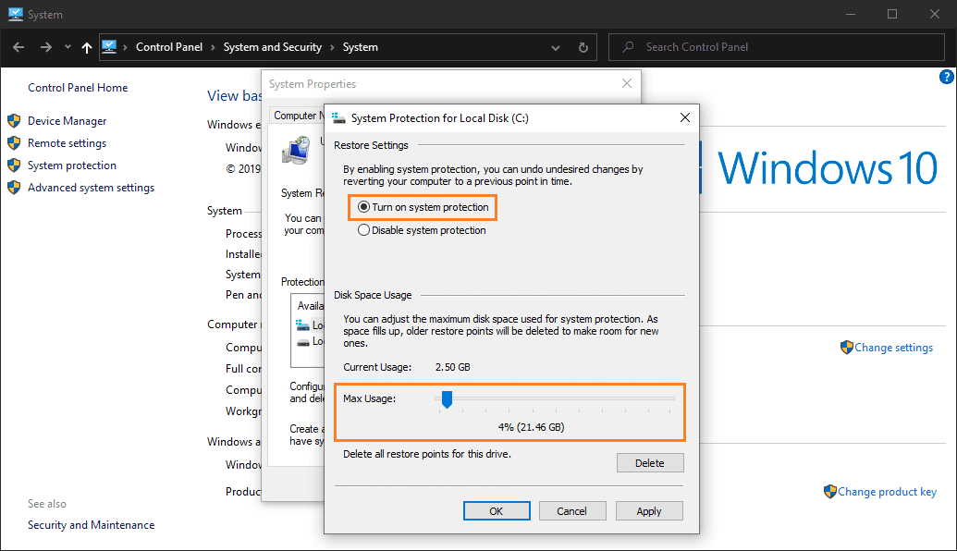The image size is (957, 551).
Task: Click Control Panel in the breadcrumb
Action: coord(169,47)
